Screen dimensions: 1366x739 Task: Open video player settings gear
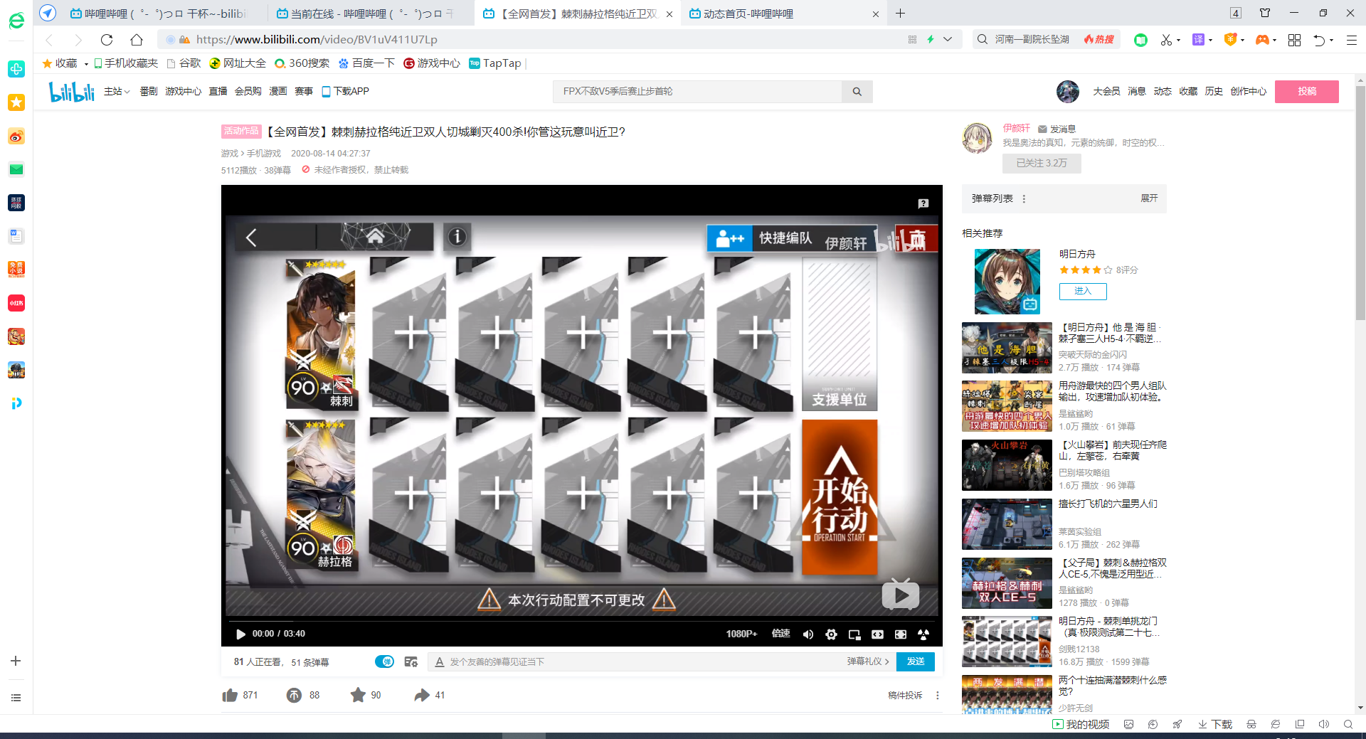pos(831,634)
